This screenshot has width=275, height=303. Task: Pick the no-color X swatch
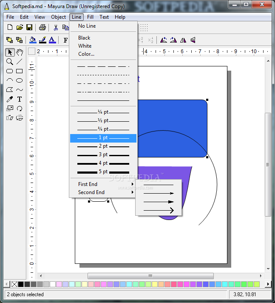tap(14, 284)
